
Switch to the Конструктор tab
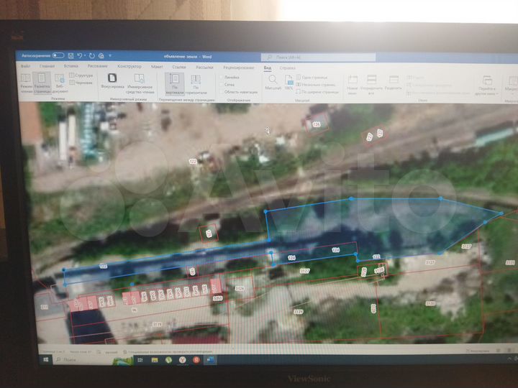point(129,66)
